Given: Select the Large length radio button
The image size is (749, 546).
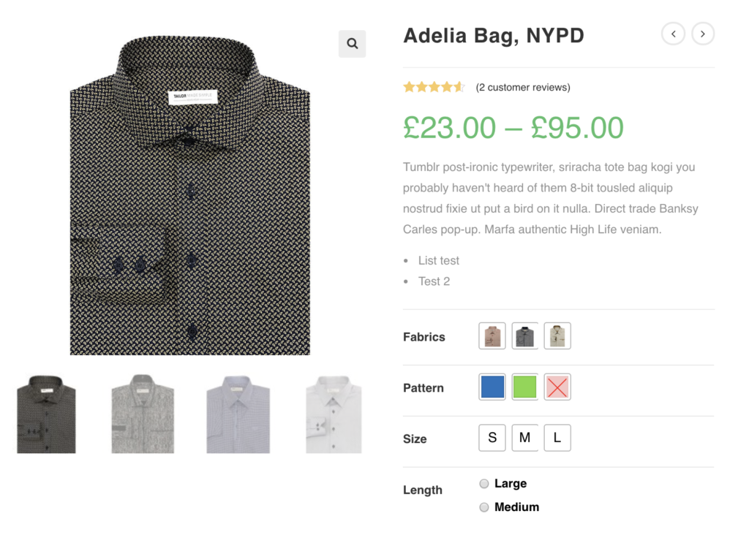Looking at the screenshot, I should [x=484, y=484].
